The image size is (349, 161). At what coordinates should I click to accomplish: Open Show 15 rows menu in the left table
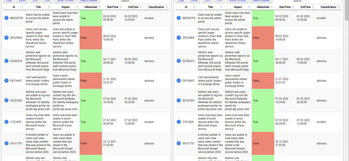tap(65, 1)
